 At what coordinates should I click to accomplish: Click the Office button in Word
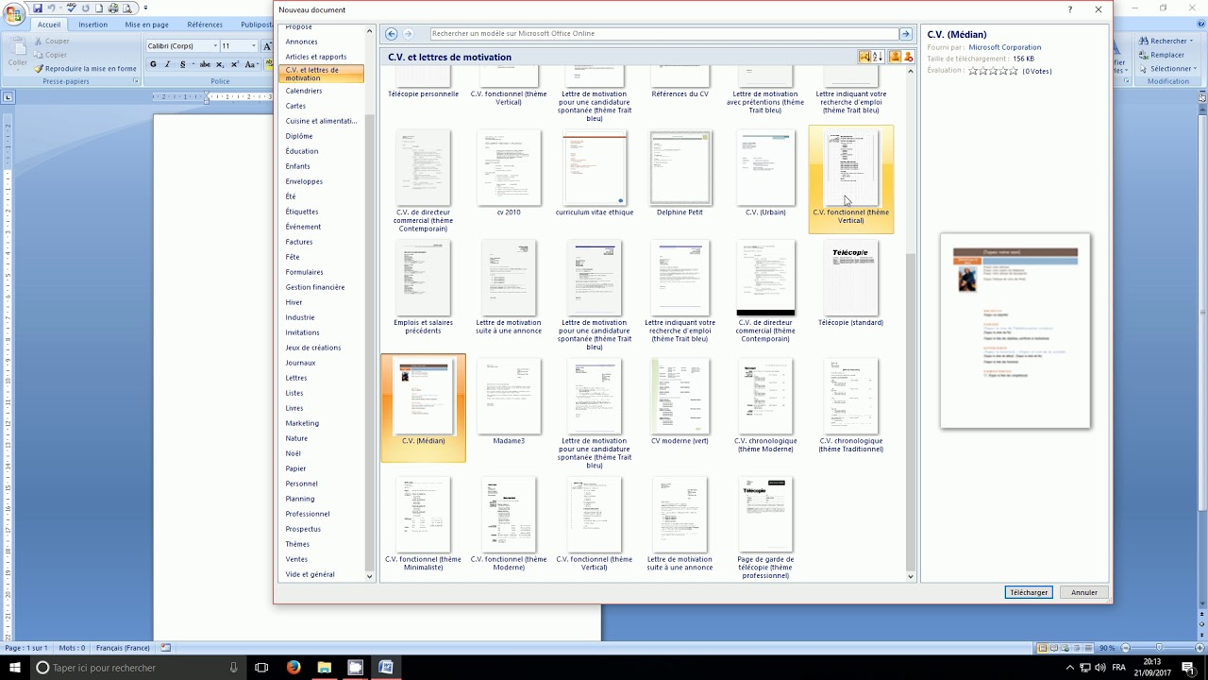(x=14, y=13)
